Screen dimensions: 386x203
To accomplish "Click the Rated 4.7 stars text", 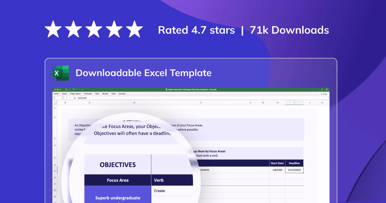I will point(196,30).
